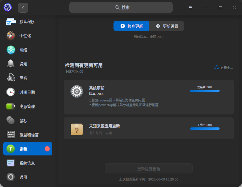Click the unknown-source apps download progress bar
Screen dimensions: 242x187
coord(205,129)
